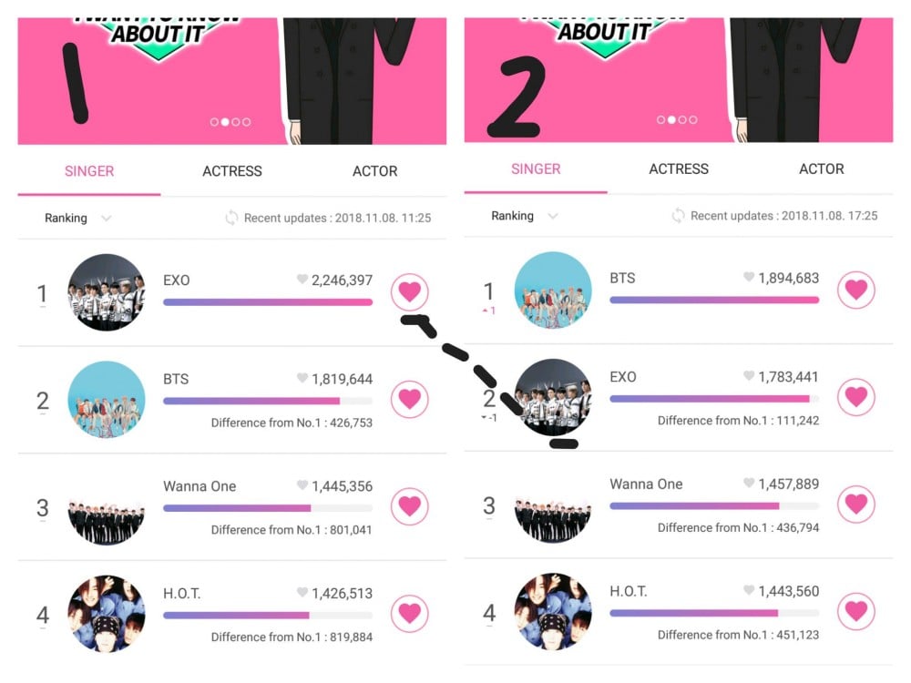The width and height of the screenshot is (911, 683).
Task: Click EXO vote progress bar in left panel
Action: point(268,302)
